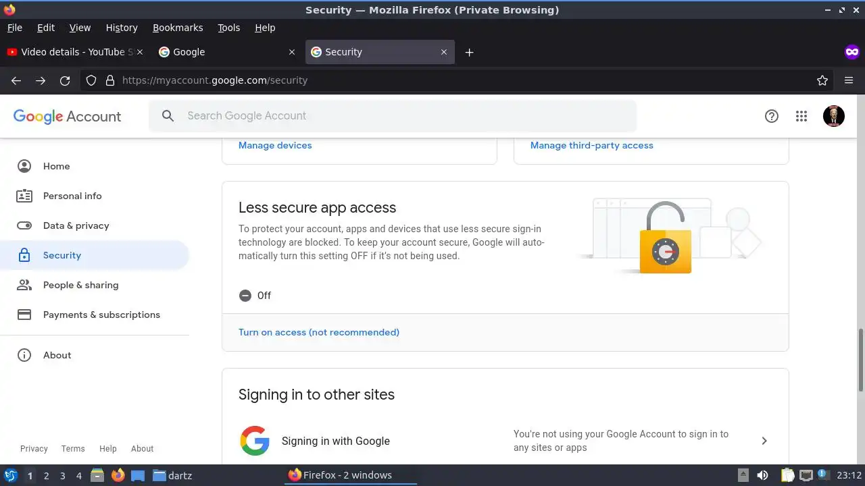Switch to workspace 4
The height and width of the screenshot is (486, 865).
[x=78, y=475]
